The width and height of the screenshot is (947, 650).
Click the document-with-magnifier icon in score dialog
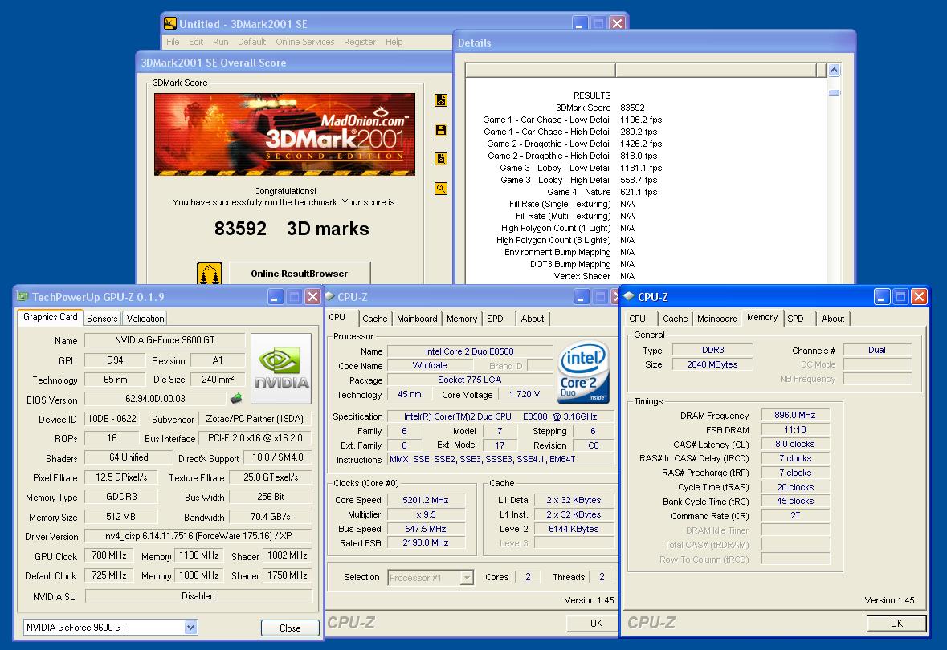[441, 159]
